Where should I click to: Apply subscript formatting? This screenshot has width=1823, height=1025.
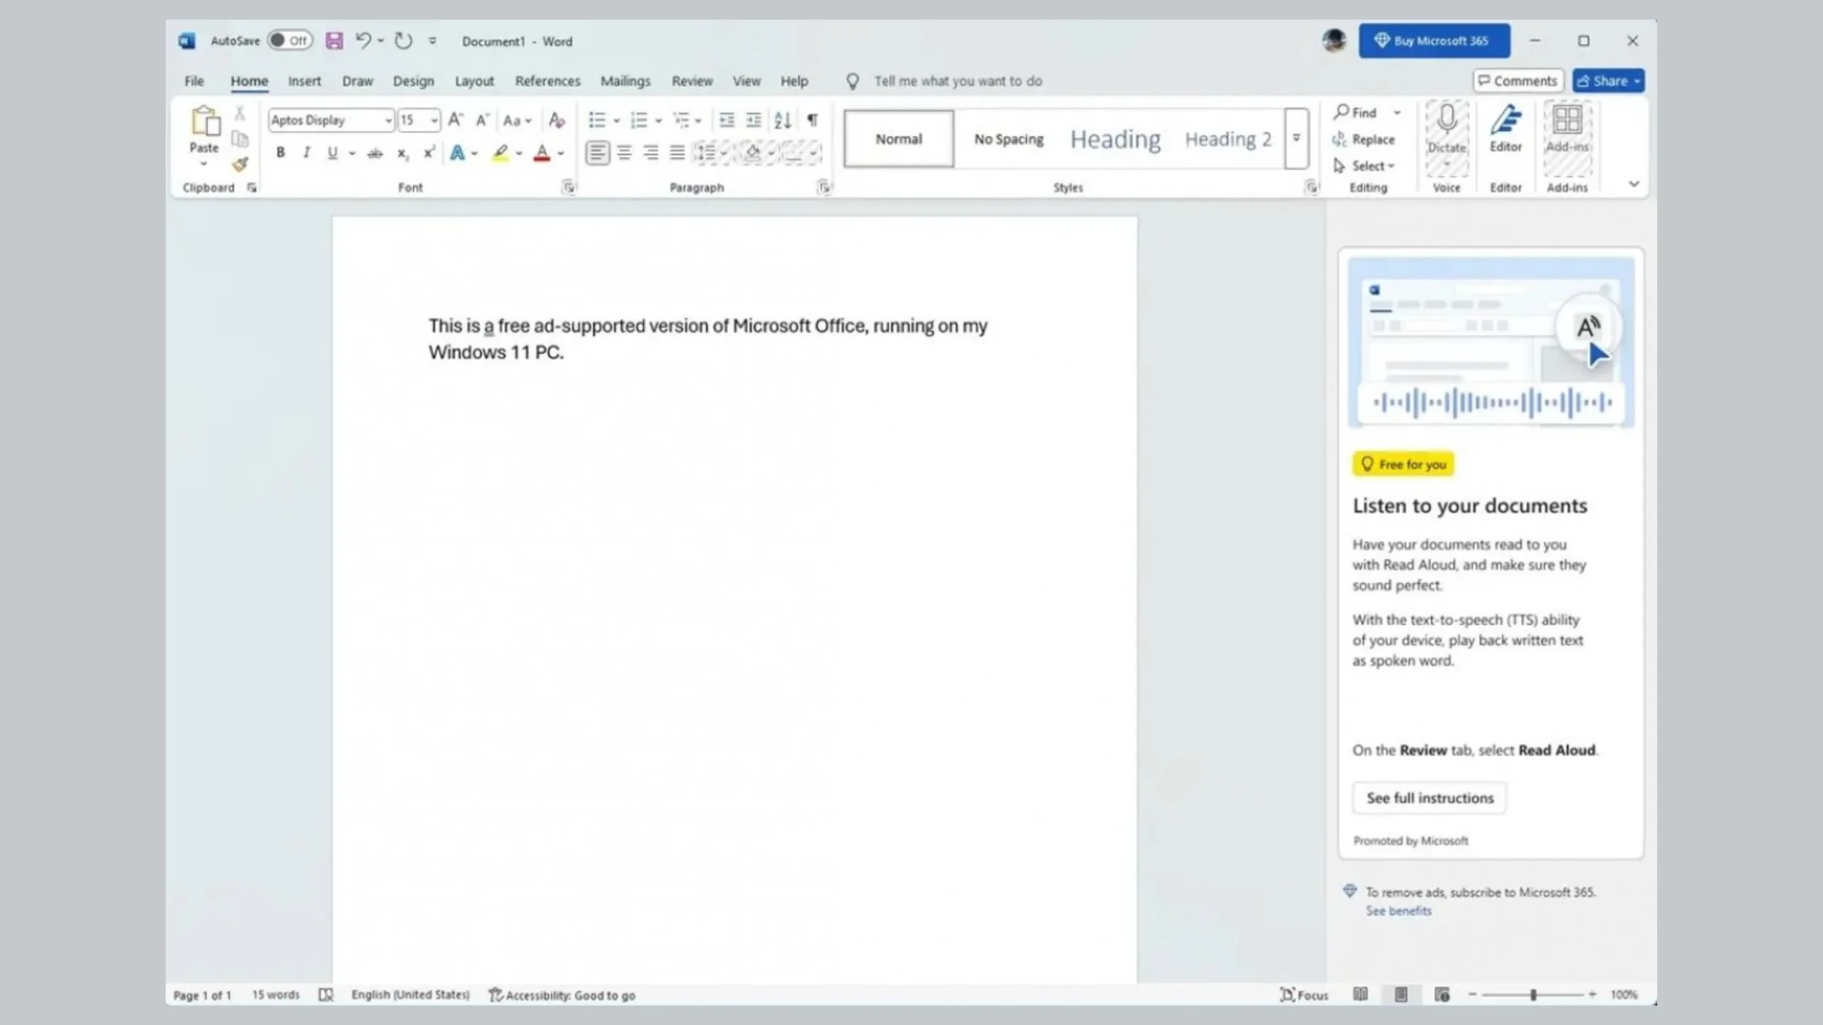click(x=402, y=153)
